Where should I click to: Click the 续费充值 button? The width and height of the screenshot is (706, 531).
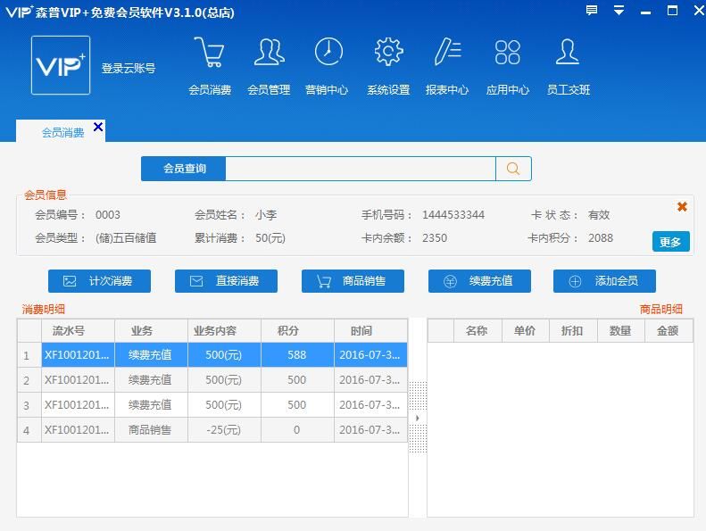479,281
